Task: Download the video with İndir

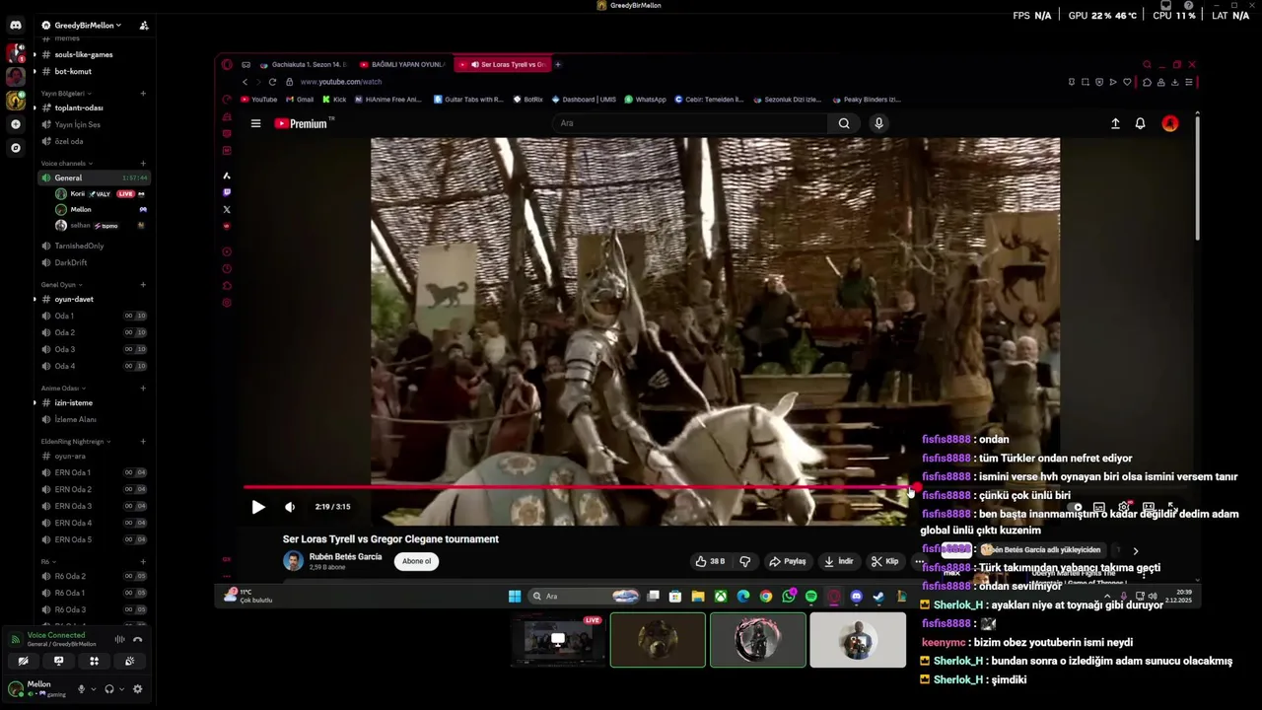Action: coord(839,561)
